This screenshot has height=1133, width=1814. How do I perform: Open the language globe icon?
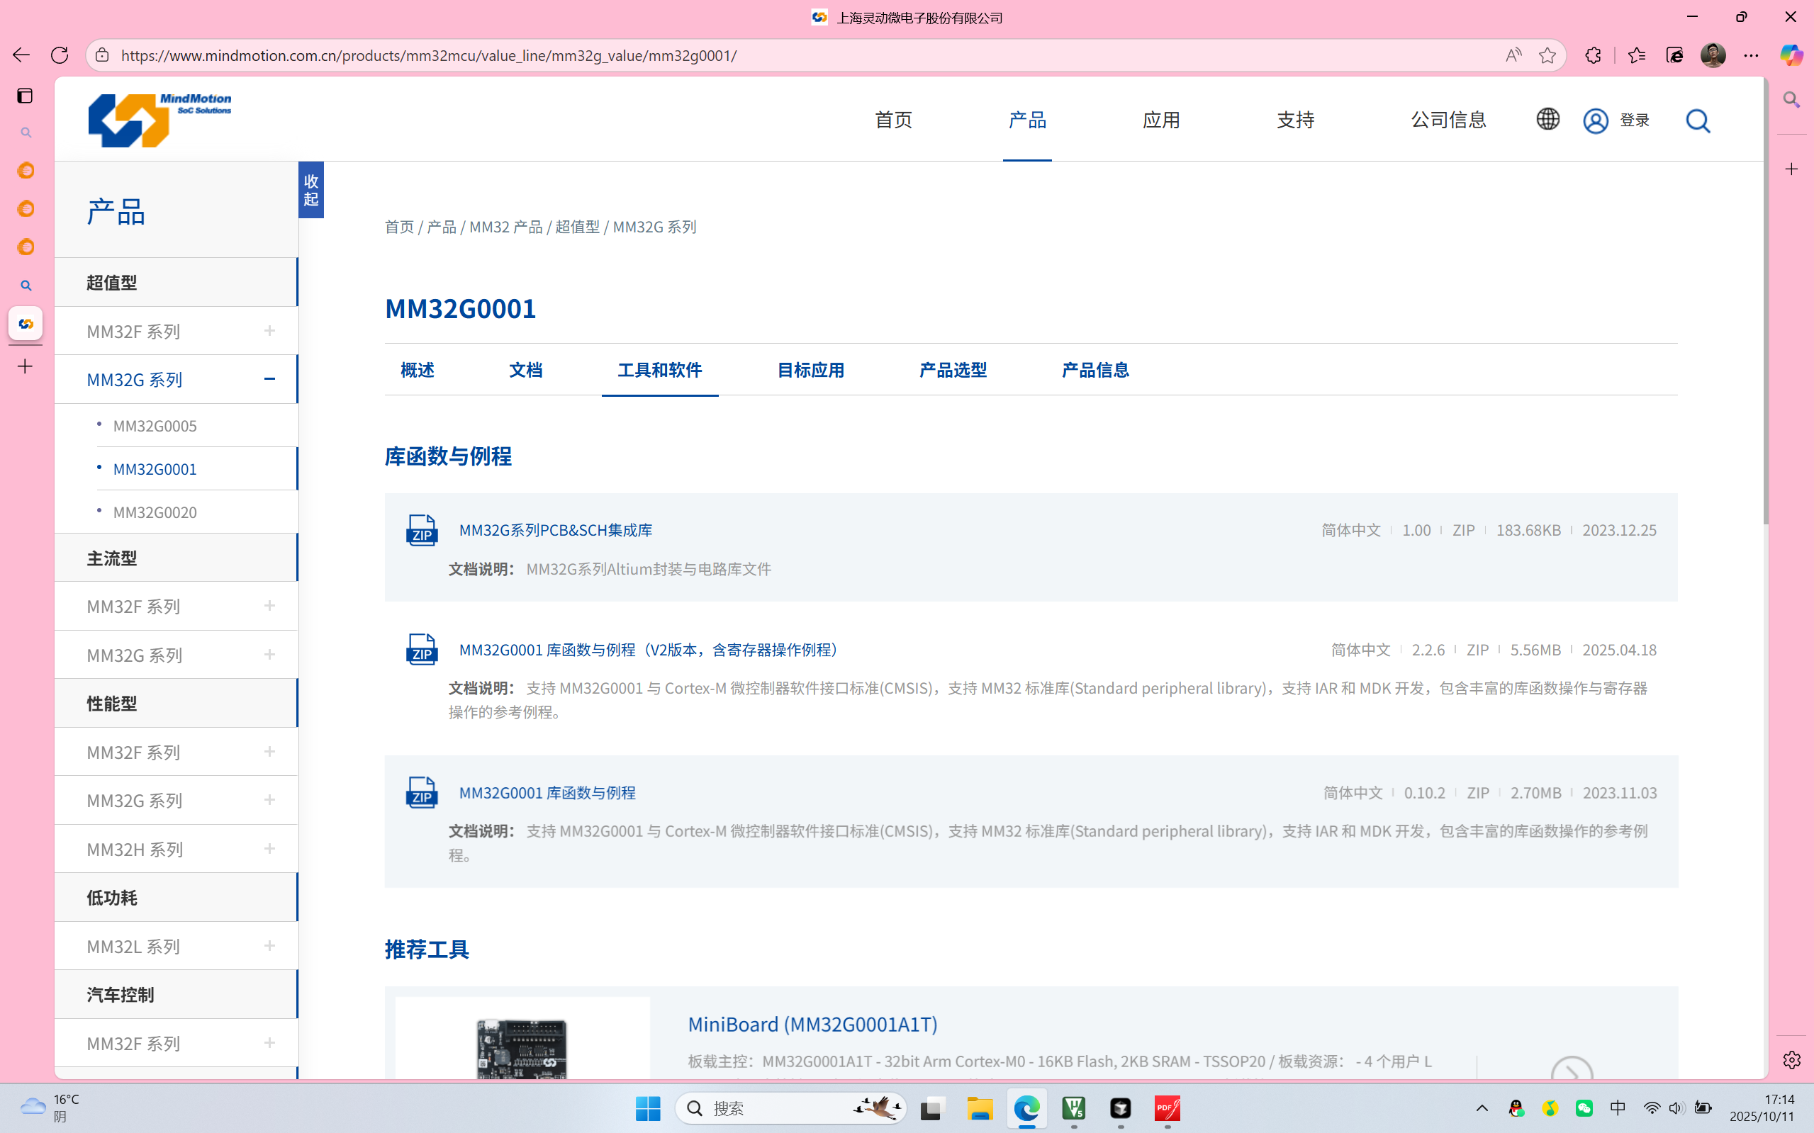click(1547, 119)
